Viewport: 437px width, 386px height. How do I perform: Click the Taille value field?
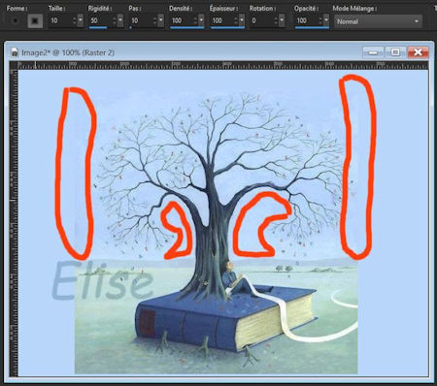(x=61, y=20)
